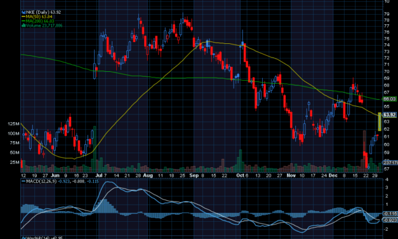Click date label 24 before Dec
Screen dimensions: 398x239
[x=324, y=175]
